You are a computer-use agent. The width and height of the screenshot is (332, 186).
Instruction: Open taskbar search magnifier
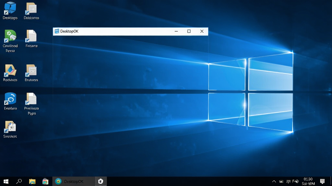point(19,181)
